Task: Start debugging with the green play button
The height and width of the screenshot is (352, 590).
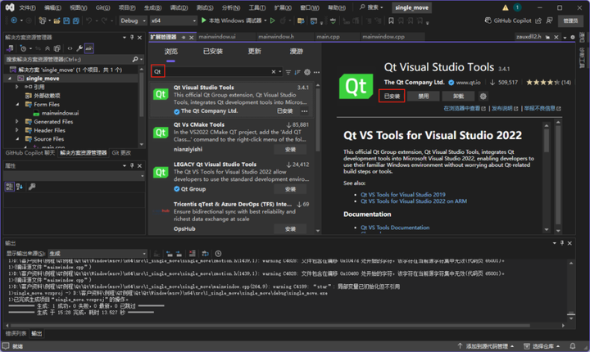Action: [204, 20]
